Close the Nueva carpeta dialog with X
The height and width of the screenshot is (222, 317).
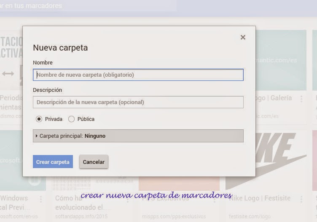(x=243, y=37)
